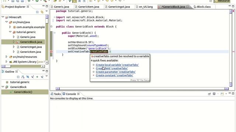Open the en_US.lang editor tab
Image resolution: width=236 pixels, height=132 pixels.
[146, 7]
